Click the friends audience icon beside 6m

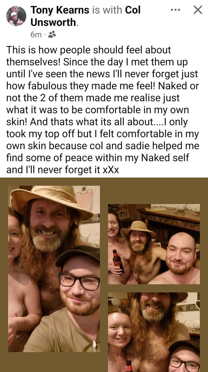tap(52, 35)
